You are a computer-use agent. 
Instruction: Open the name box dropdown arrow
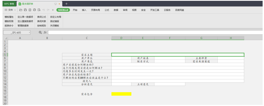click(29, 33)
